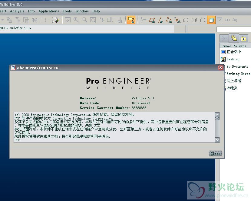The image size is (251, 201).
Task: Click the greyed close window toolbar icon
Action: (x=220, y=20)
